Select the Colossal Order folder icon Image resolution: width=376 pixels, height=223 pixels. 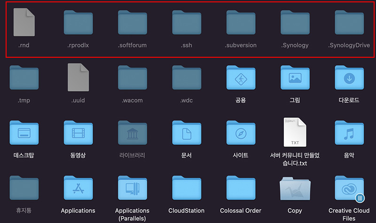pyautogui.click(x=241, y=188)
